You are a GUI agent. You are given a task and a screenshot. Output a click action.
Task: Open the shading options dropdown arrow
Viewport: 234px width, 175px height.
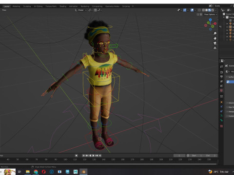(216, 10)
